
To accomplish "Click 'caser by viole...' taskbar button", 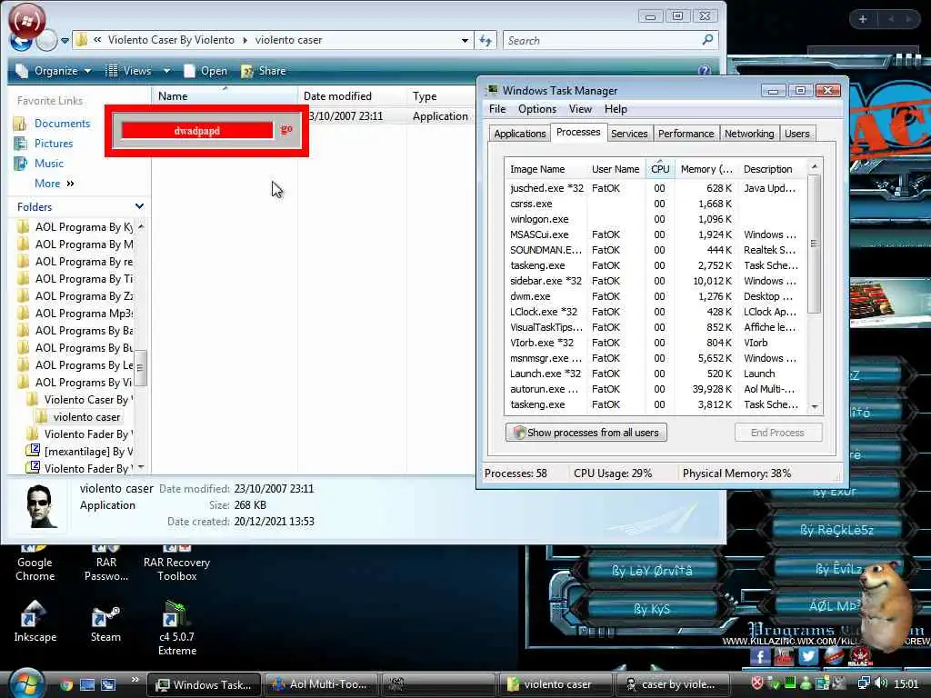I will tap(672, 684).
